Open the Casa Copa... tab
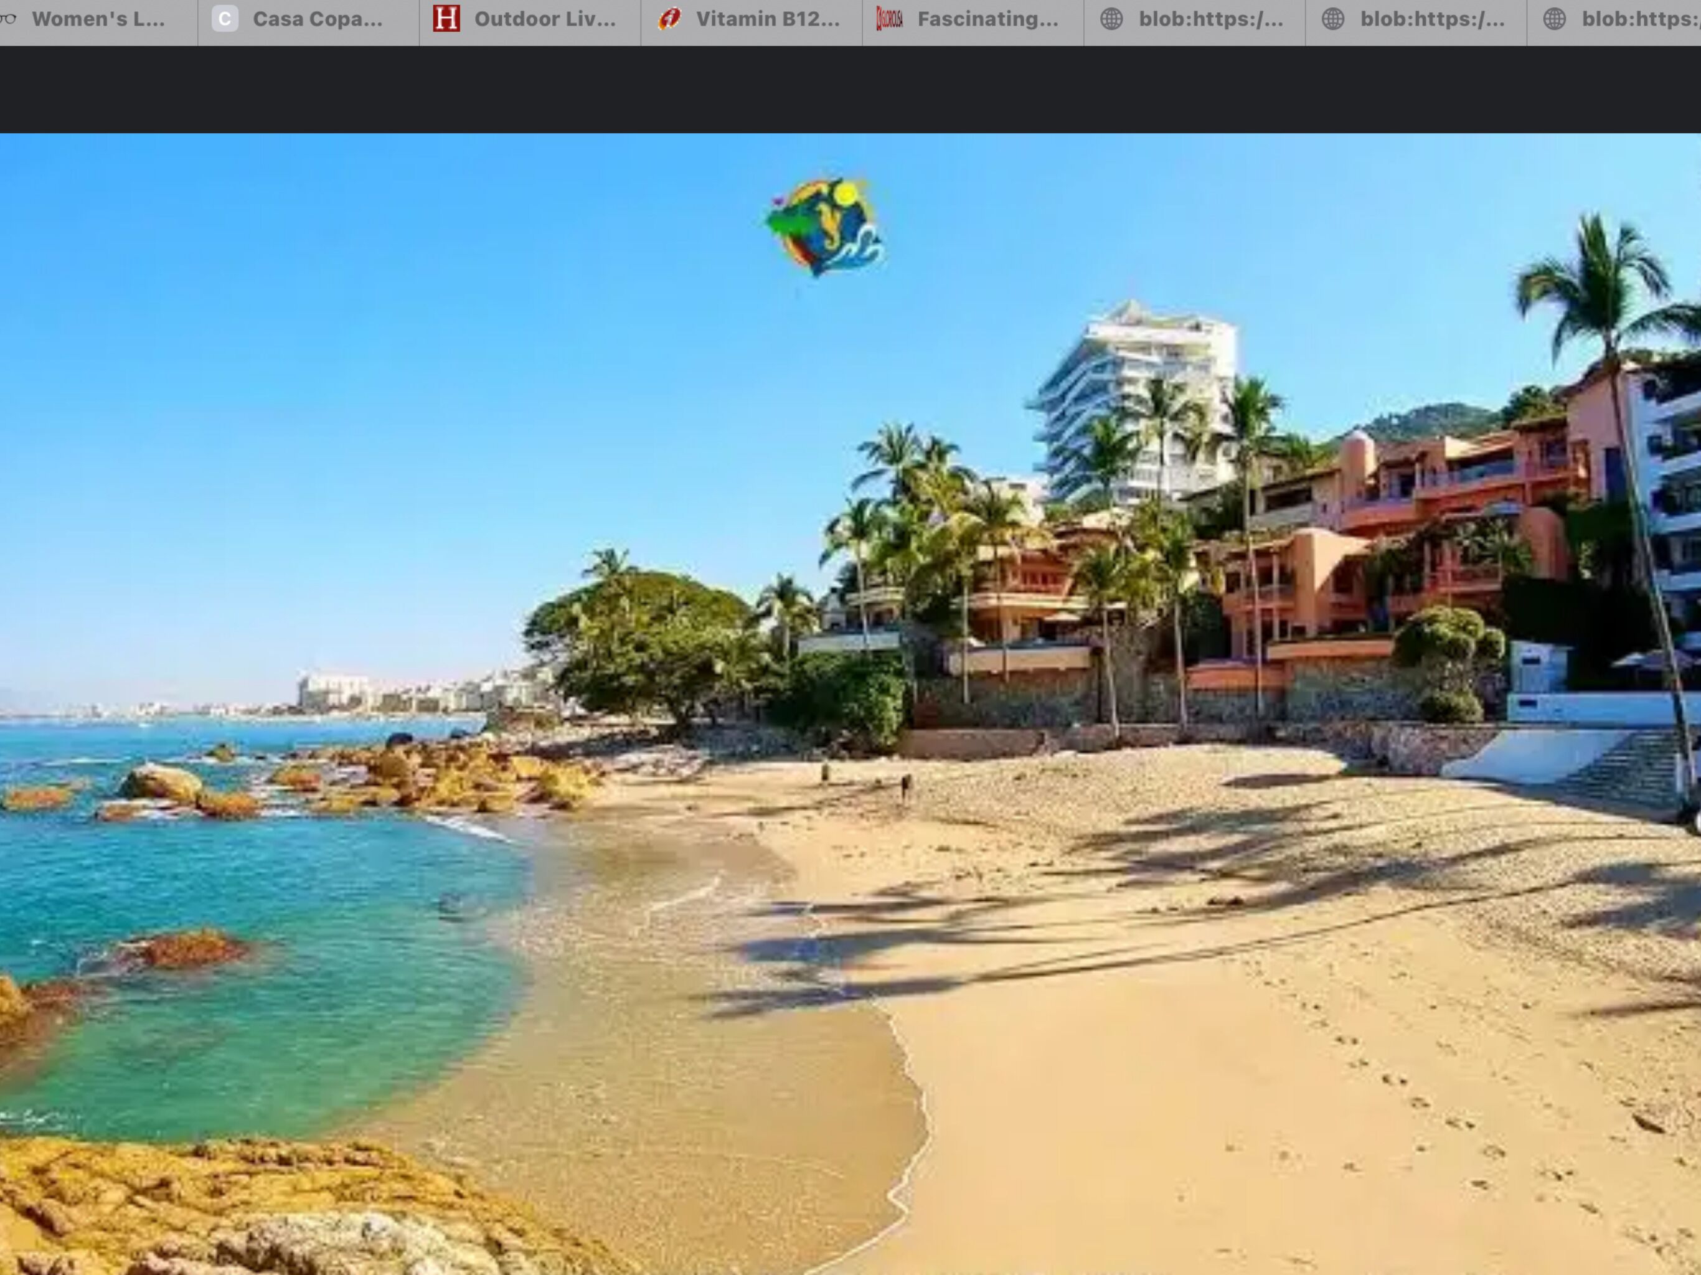The image size is (1701, 1275). pos(318,19)
